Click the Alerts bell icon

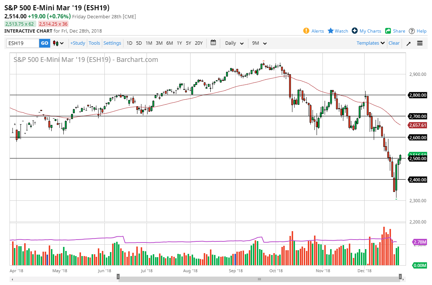tap(307, 31)
